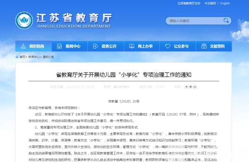Click the document number 苏教基〔2018〕20号
249x162 pixels.
[124, 102]
